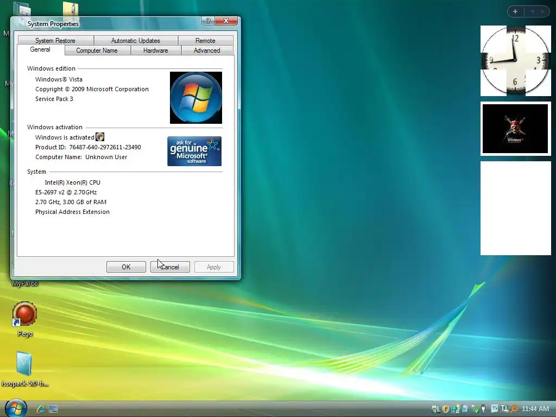Click 'E5-2697 v2 @ 2.70GHz' text
556x417 pixels.
pos(66,192)
